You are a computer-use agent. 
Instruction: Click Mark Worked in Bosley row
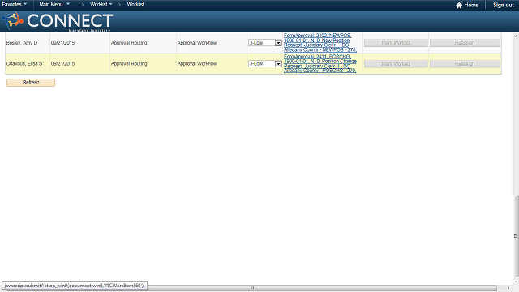coord(396,43)
